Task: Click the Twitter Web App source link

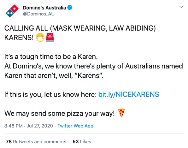Action: click(75, 126)
